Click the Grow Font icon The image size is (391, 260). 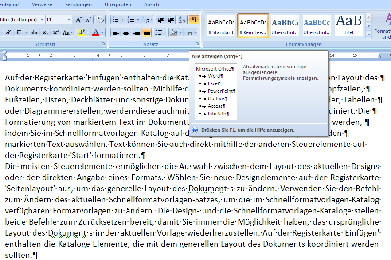coord(78,20)
